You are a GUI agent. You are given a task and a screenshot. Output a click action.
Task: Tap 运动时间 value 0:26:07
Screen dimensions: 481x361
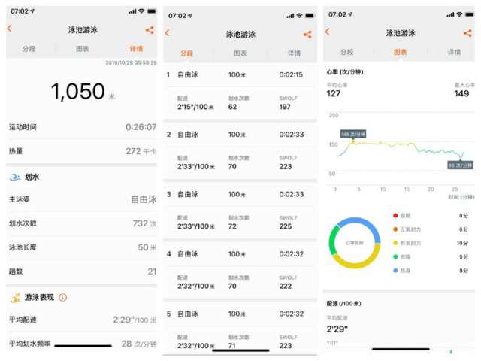(x=141, y=127)
